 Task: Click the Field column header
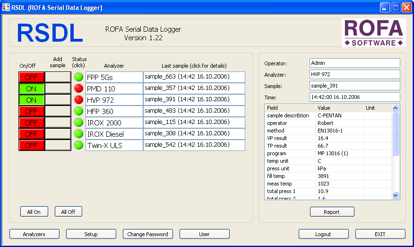pos(290,108)
